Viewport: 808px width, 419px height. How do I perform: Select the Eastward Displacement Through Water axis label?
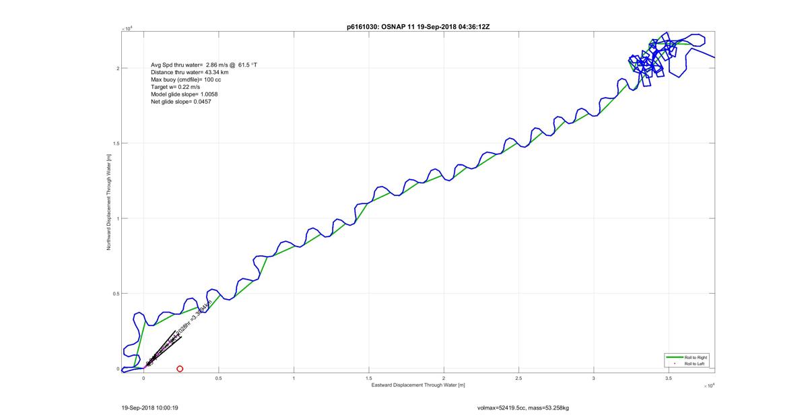[417, 385]
